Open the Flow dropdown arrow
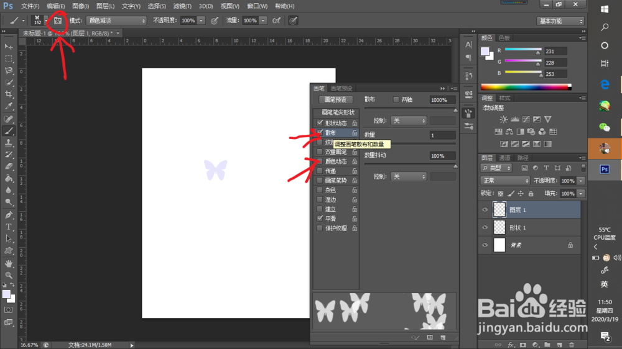The width and height of the screenshot is (622, 349). pos(263,20)
